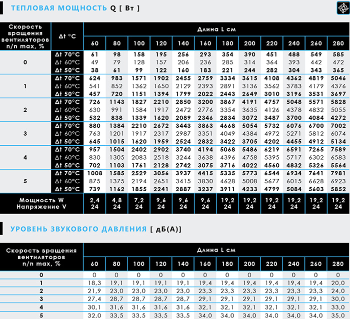
Task: Select length column 60 in heat table
Action: (94, 43)
